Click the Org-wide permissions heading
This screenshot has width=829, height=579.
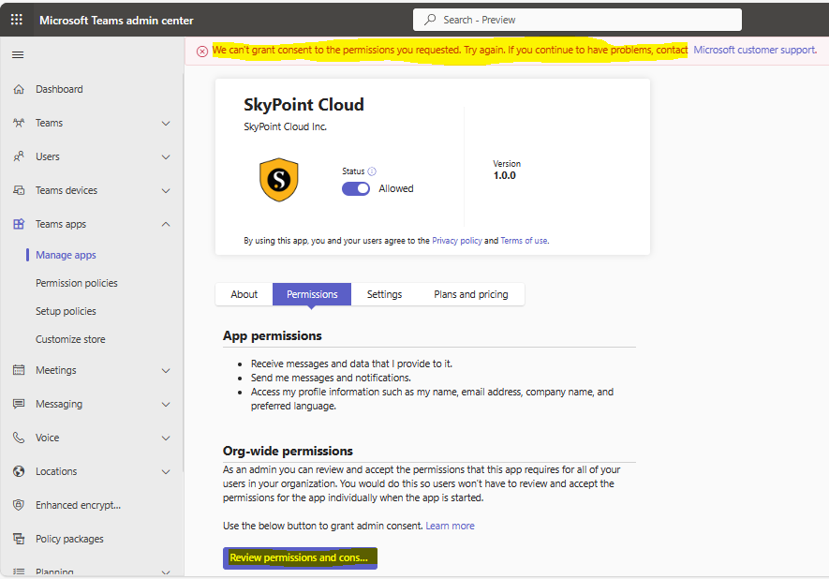pyautogui.click(x=288, y=451)
